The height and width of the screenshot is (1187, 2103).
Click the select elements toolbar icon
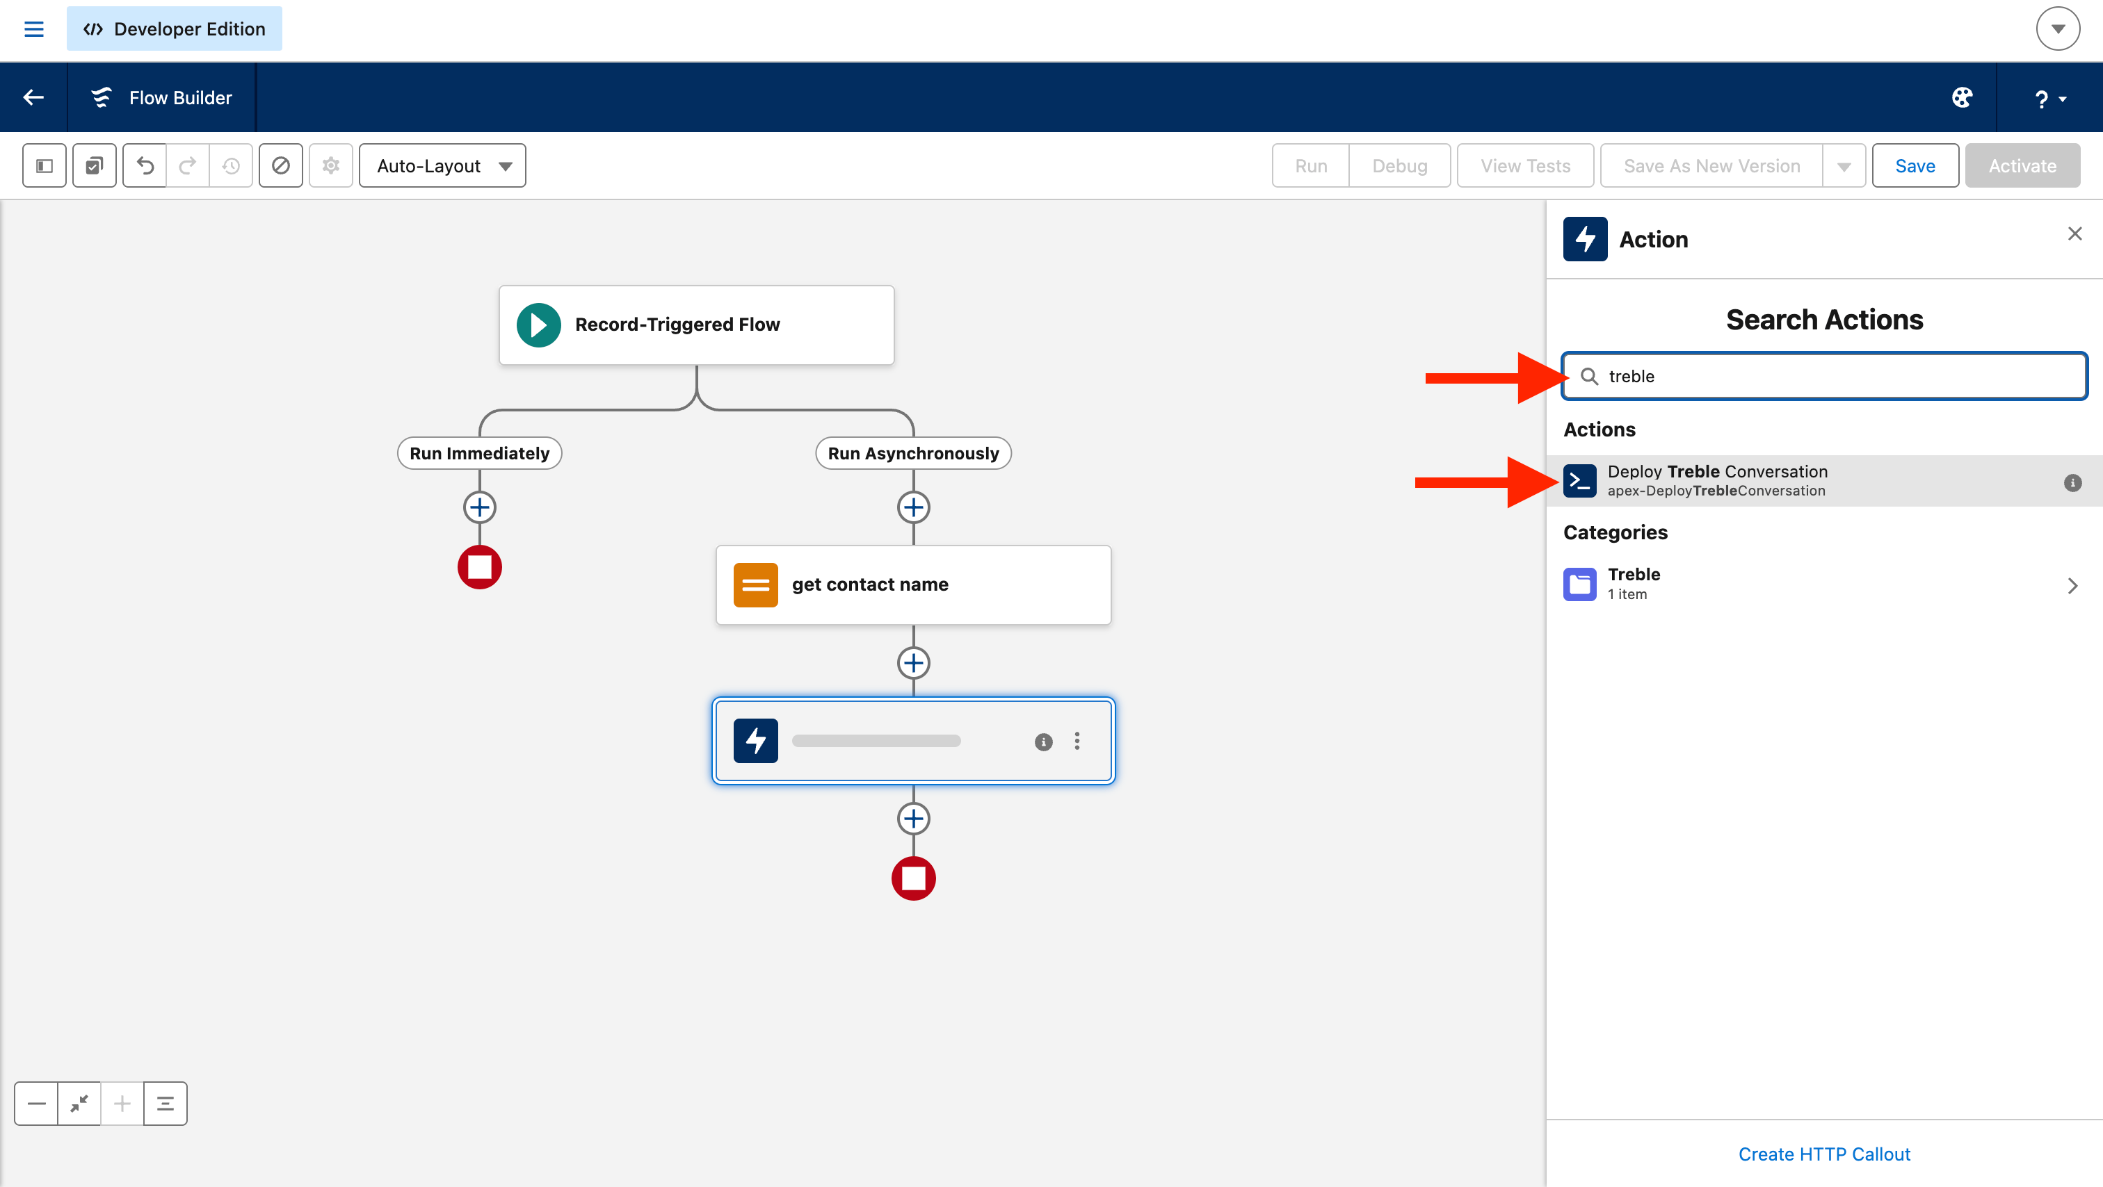pos(94,165)
